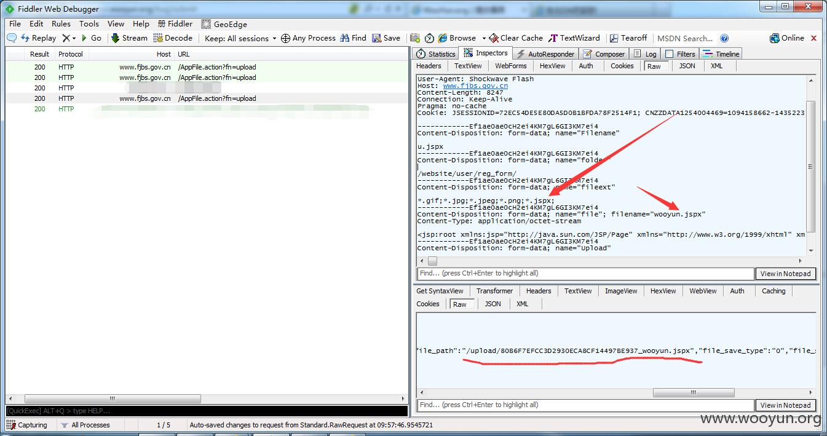
Task: Click the request pane scroll down arrow
Action: point(810,250)
